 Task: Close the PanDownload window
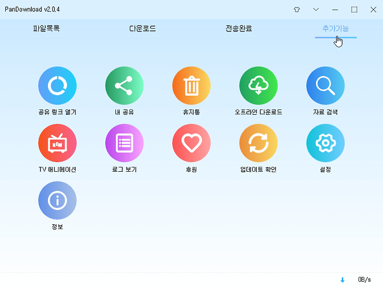pos(373,10)
